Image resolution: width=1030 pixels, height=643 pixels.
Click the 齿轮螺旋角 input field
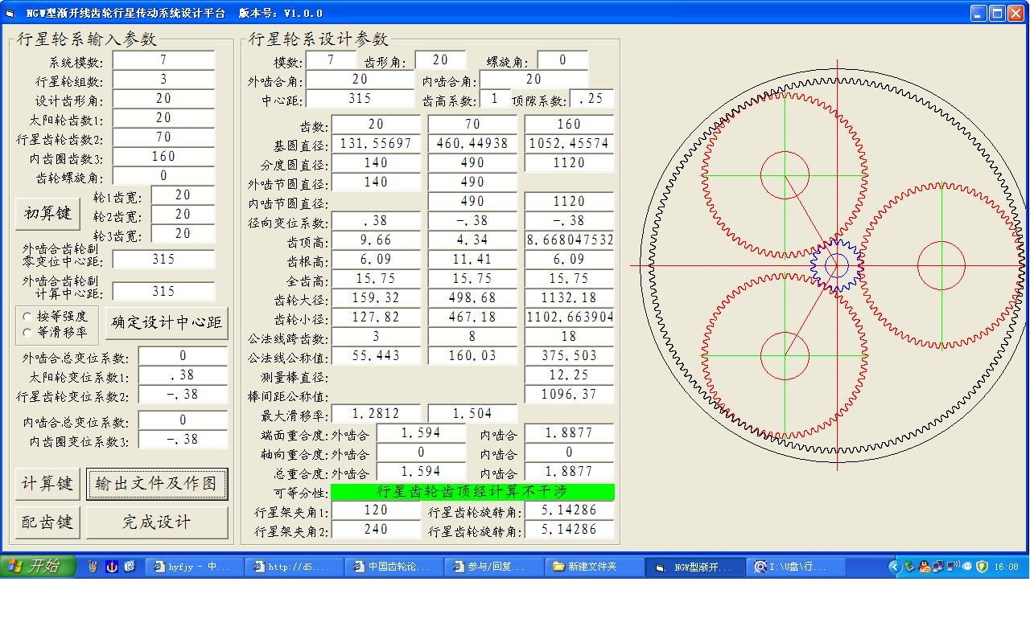pos(163,176)
